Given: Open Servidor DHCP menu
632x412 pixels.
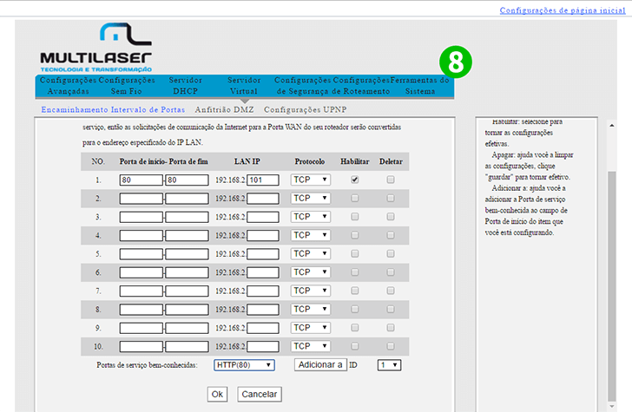Looking at the screenshot, I should [186, 86].
